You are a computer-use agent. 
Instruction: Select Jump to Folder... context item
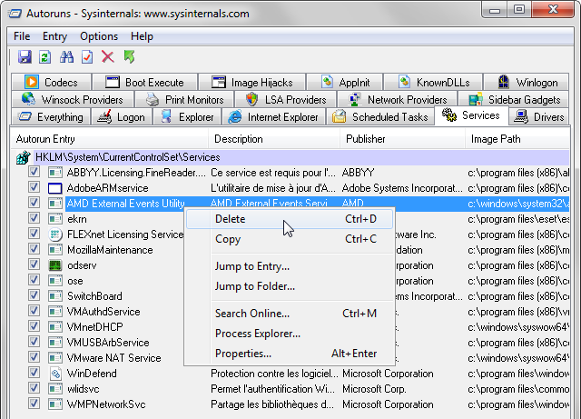(290, 286)
